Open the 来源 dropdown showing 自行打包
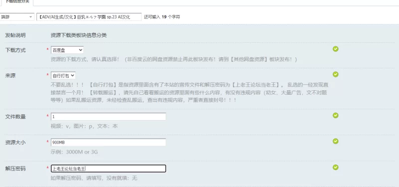This screenshot has height=187, width=399. (63, 76)
